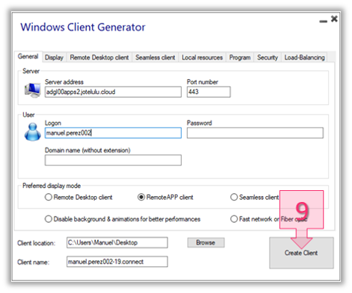This screenshot has height=293, width=352.
Task: Click the server computer icon
Action: pyautogui.click(x=33, y=90)
